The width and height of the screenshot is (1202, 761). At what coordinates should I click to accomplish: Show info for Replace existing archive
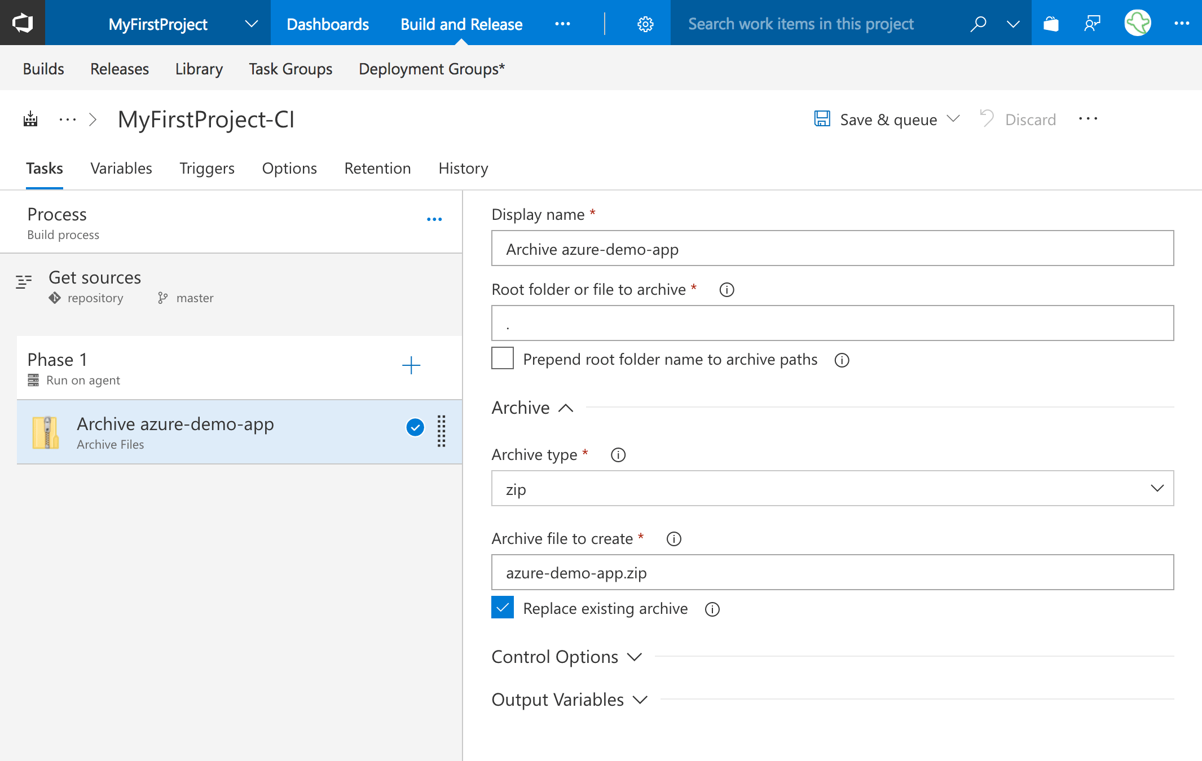pyautogui.click(x=712, y=609)
